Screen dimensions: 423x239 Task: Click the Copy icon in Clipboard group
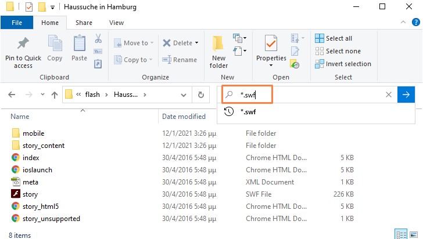click(55, 44)
